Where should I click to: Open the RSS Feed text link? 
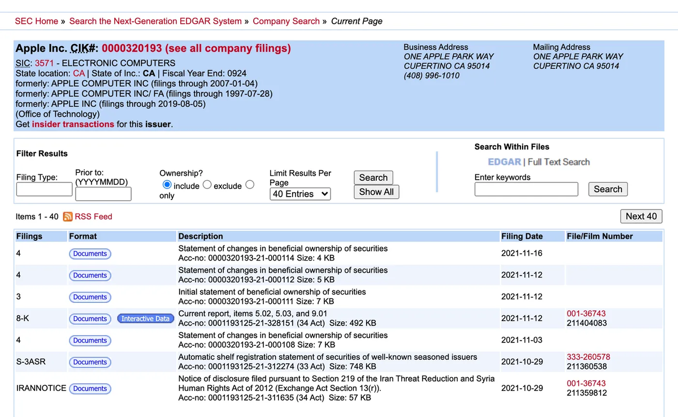93,216
